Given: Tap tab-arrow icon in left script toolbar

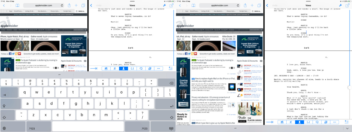Looking at the screenshot, I should tap(94, 69).
